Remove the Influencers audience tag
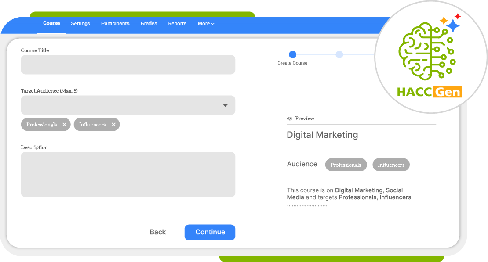488x262 pixels. pyautogui.click(x=113, y=124)
